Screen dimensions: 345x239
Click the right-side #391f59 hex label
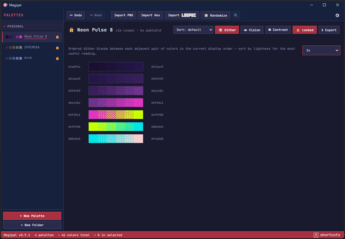click(157, 79)
